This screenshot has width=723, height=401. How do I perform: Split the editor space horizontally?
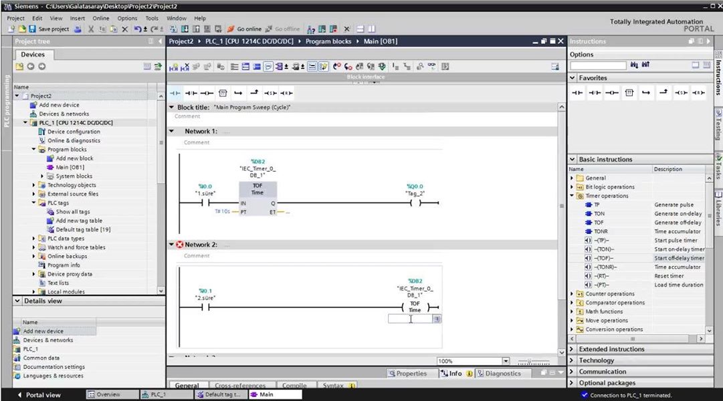coord(360,29)
